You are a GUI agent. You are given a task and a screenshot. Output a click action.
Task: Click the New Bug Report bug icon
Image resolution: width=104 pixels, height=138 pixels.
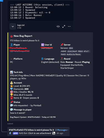[x=12, y=37]
